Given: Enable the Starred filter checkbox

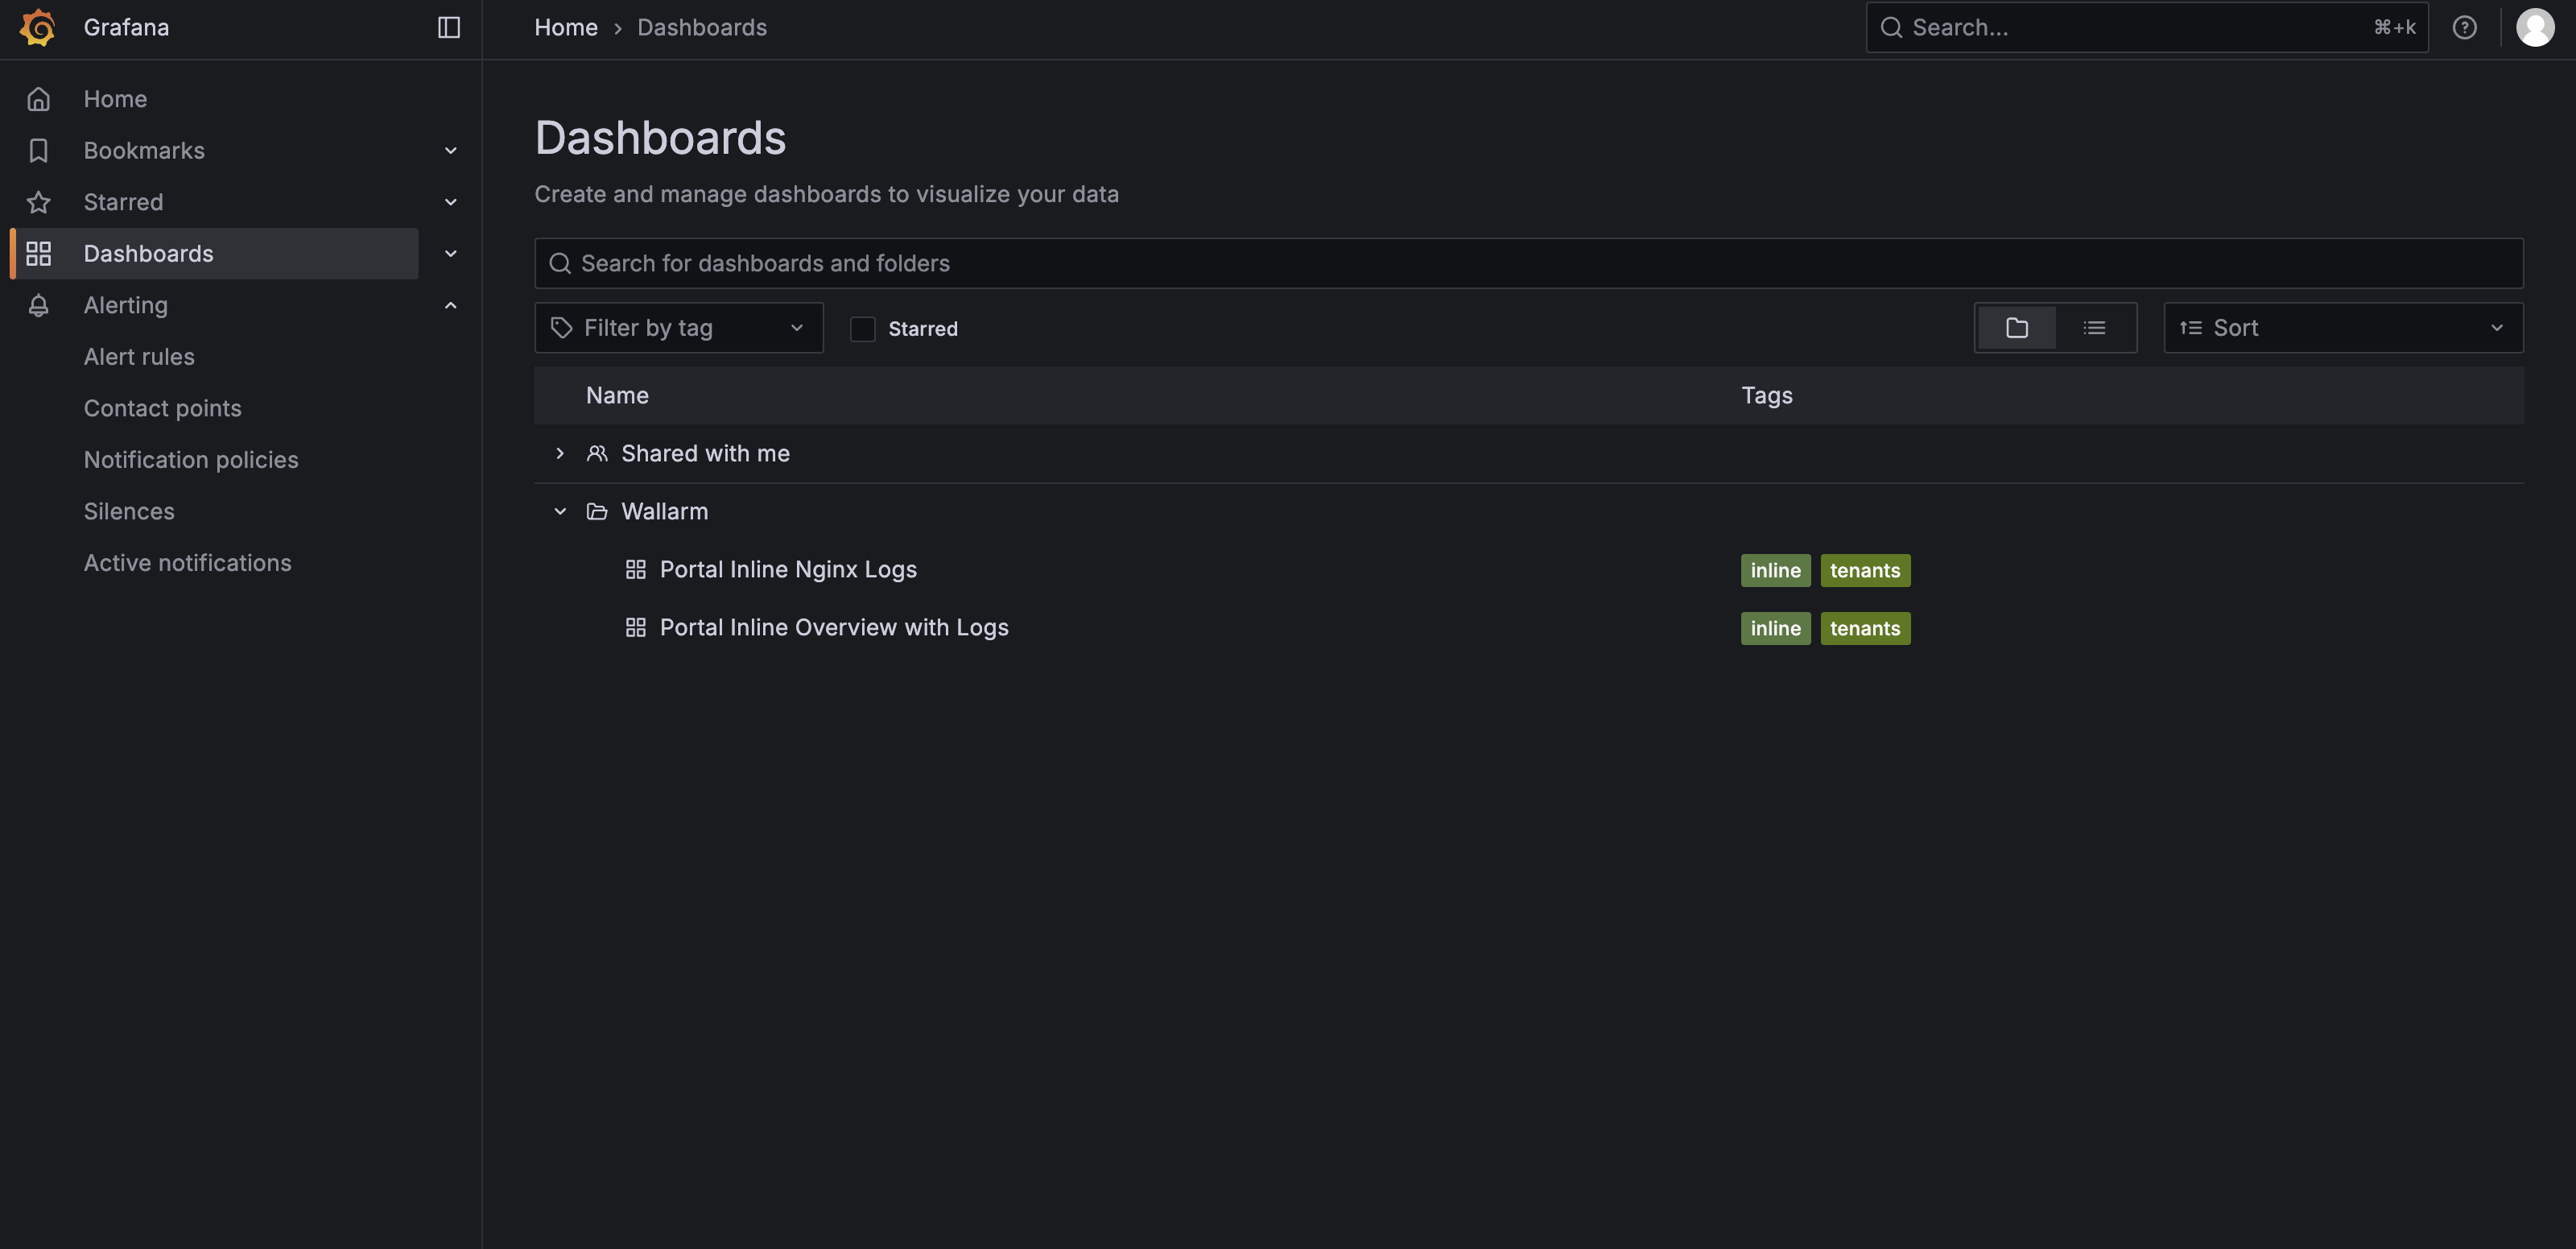Looking at the screenshot, I should [x=862, y=329].
